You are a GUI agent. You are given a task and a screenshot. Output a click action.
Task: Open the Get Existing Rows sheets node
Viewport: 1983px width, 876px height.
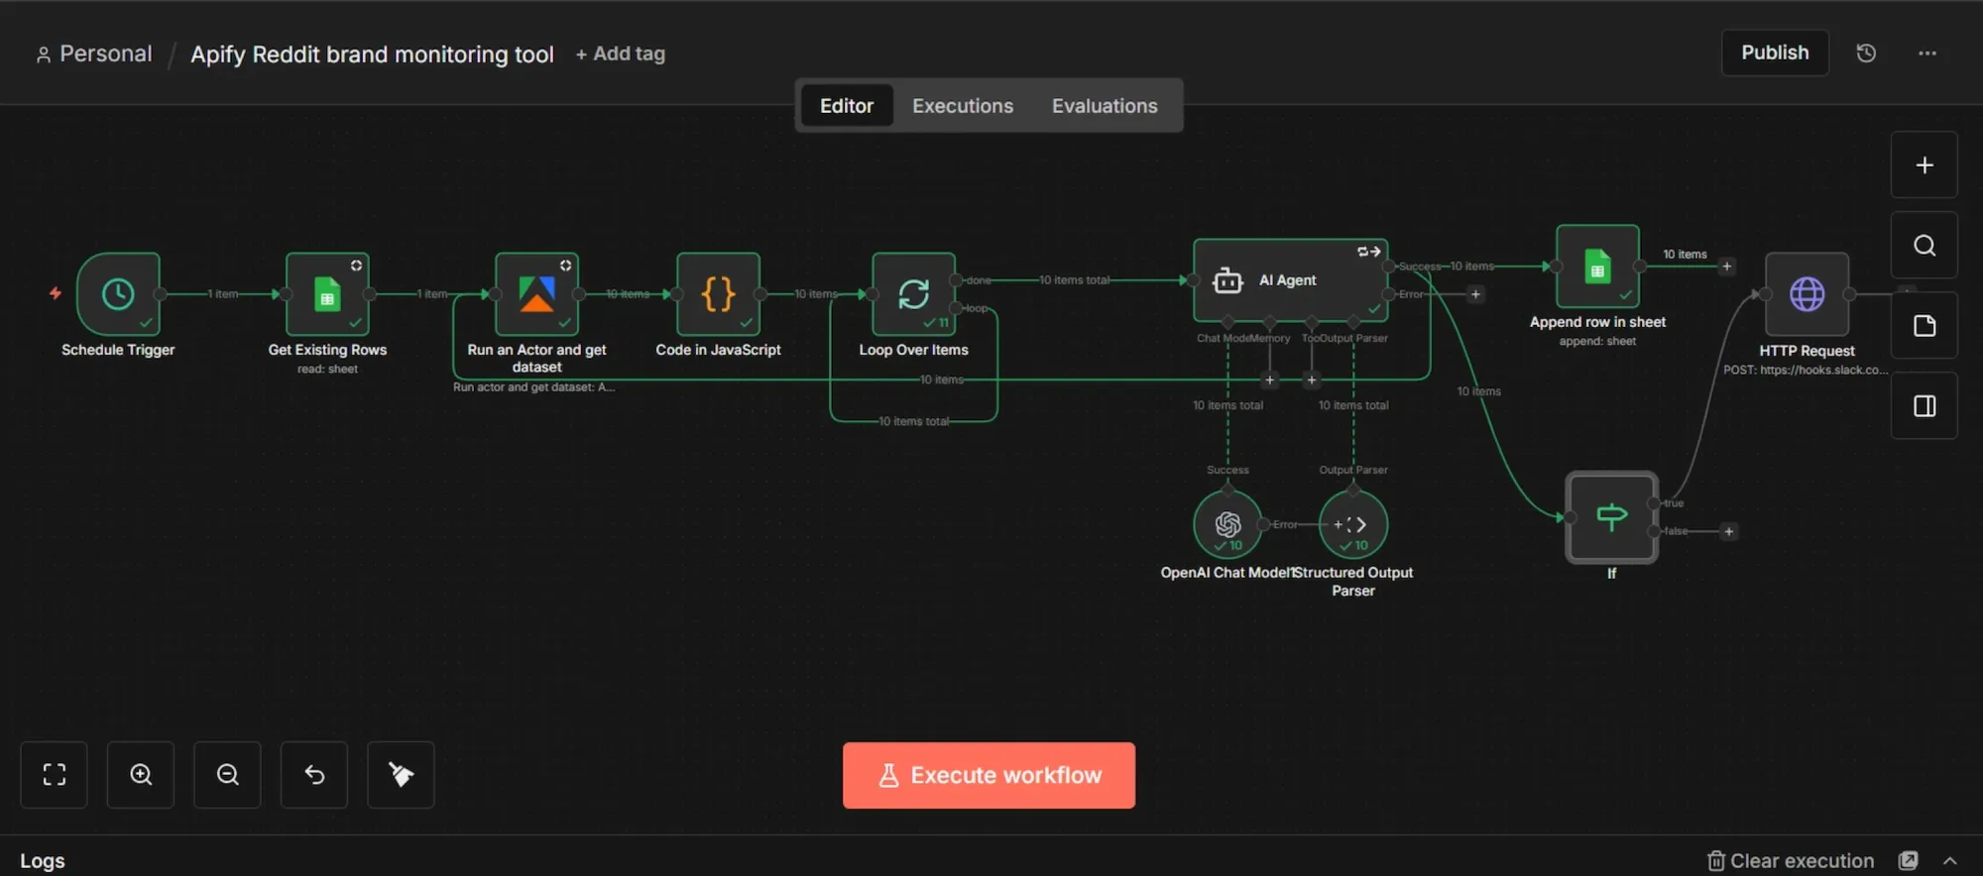[327, 293]
